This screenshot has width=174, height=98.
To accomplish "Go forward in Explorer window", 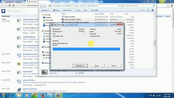I will (45, 6).
